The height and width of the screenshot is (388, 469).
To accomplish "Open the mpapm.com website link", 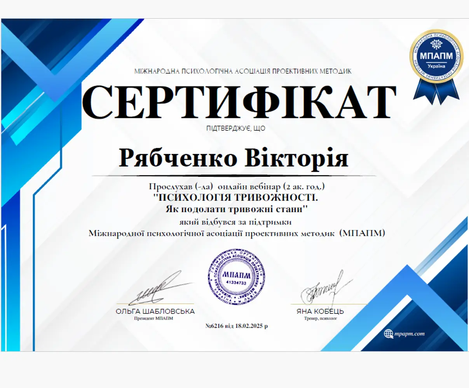I will (410, 334).
